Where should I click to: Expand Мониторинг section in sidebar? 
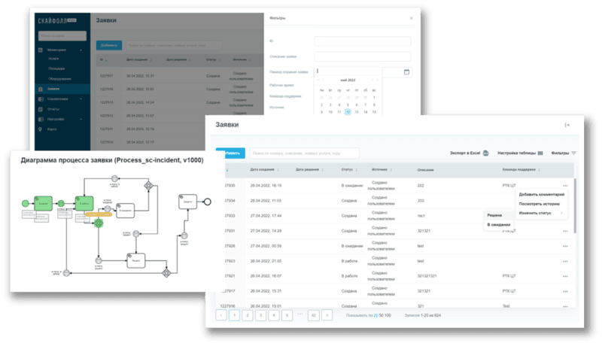81,50
